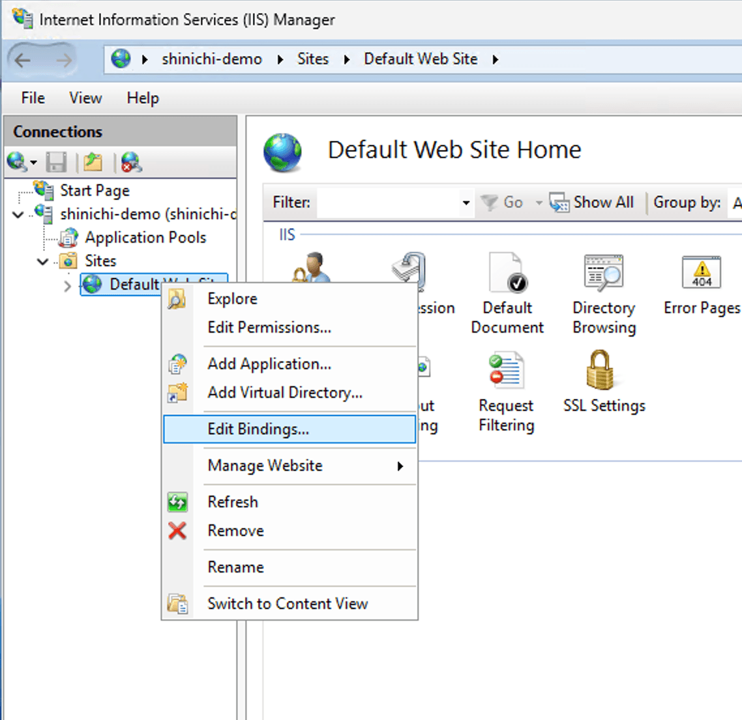This screenshot has width=742, height=720.
Task: Click inside the Filter text field
Action: click(389, 203)
